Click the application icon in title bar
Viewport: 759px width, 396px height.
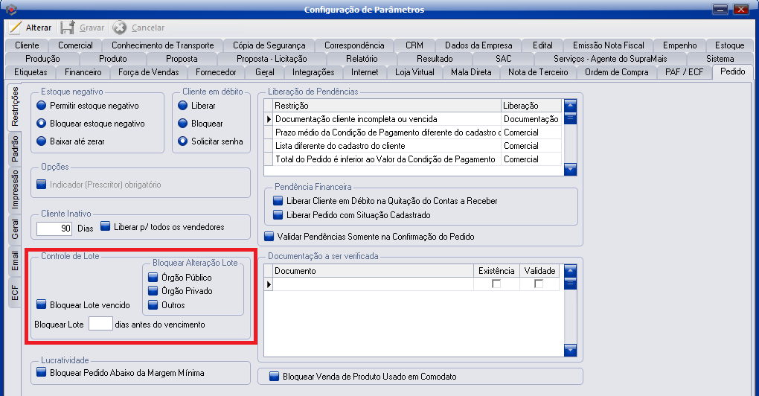pos(10,9)
